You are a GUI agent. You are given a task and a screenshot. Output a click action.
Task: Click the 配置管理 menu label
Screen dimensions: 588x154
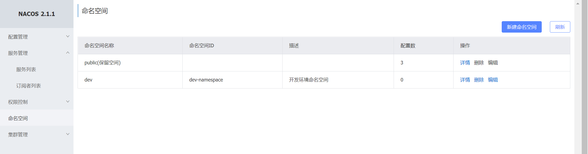18,37
